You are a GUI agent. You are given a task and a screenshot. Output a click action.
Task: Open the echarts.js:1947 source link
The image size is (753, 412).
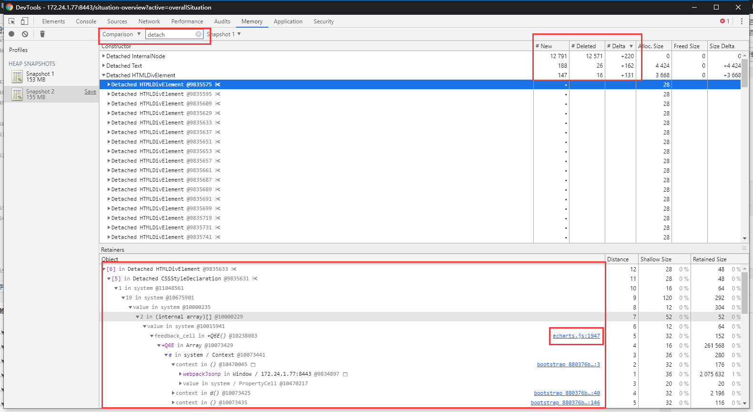click(x=576, y=336)
